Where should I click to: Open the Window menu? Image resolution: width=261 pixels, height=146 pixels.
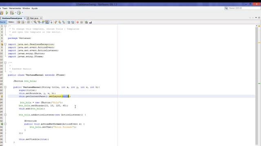pos(26,8)
